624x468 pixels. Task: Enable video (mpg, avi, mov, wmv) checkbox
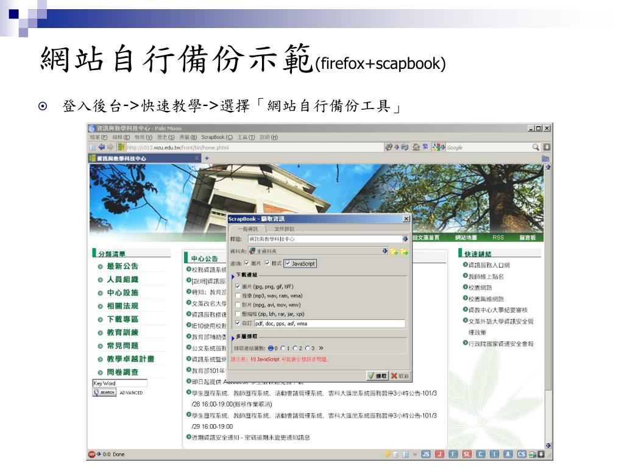click(x=238, y=305)
